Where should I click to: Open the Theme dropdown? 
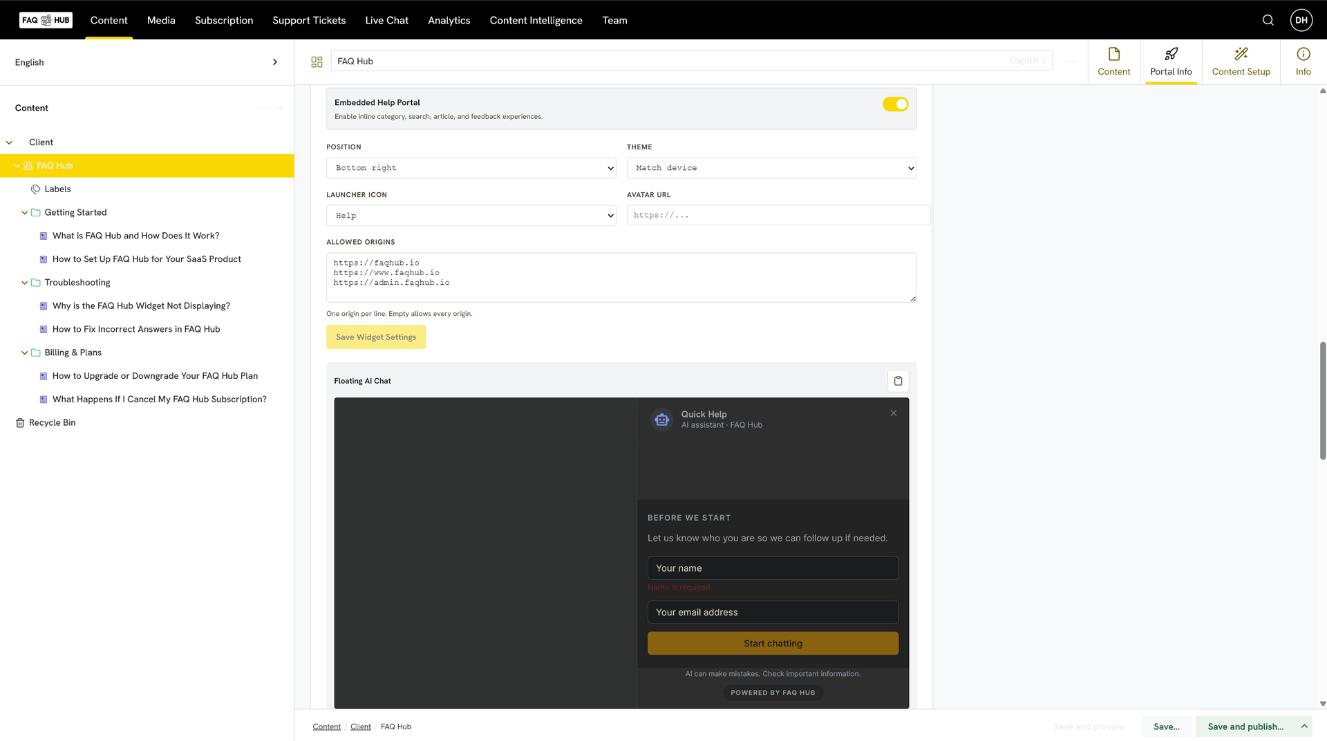[771, 168]
